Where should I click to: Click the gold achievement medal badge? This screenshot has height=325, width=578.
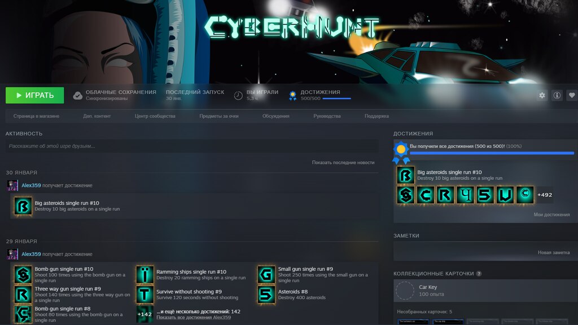click(401, 153)
